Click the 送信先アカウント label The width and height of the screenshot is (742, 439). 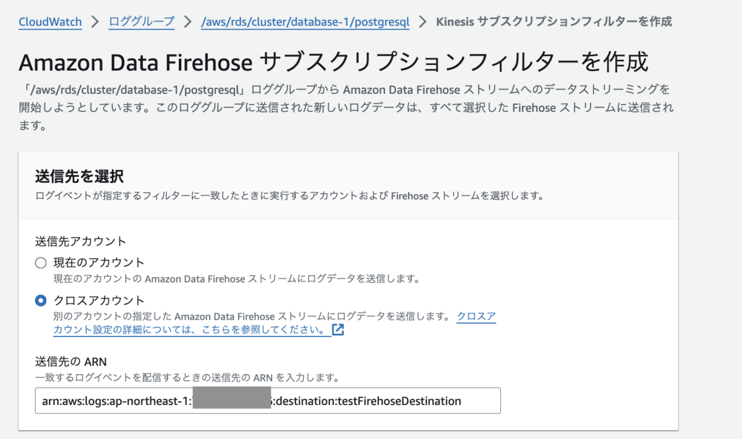(80, 241)
